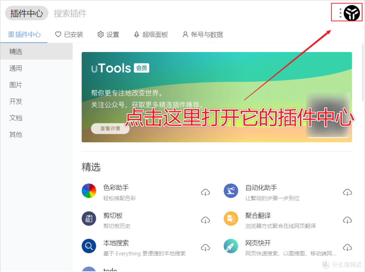Open the 帐号与数据 tab
Viewport: 365px width, 272px height.
tap(202, 35)
